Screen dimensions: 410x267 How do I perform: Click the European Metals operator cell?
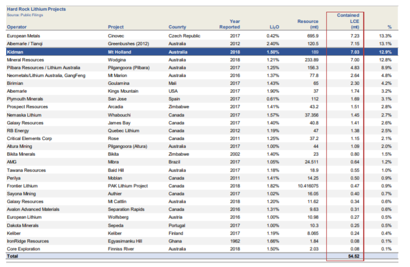pyautogui.click(x=23, y=36)
